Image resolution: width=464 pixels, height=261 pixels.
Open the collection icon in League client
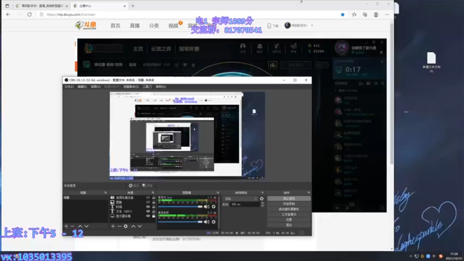pos(259,48)
